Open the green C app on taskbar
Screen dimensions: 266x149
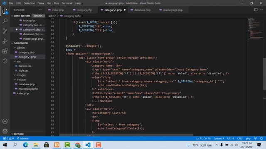click(x=67, y=145)
